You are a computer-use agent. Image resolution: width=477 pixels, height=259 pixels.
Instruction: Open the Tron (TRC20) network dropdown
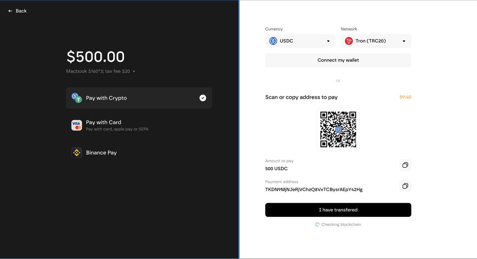[376, 41]
